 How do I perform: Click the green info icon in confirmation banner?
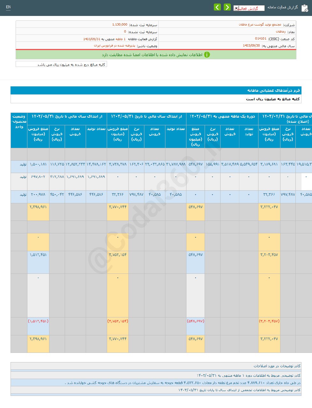207,55
